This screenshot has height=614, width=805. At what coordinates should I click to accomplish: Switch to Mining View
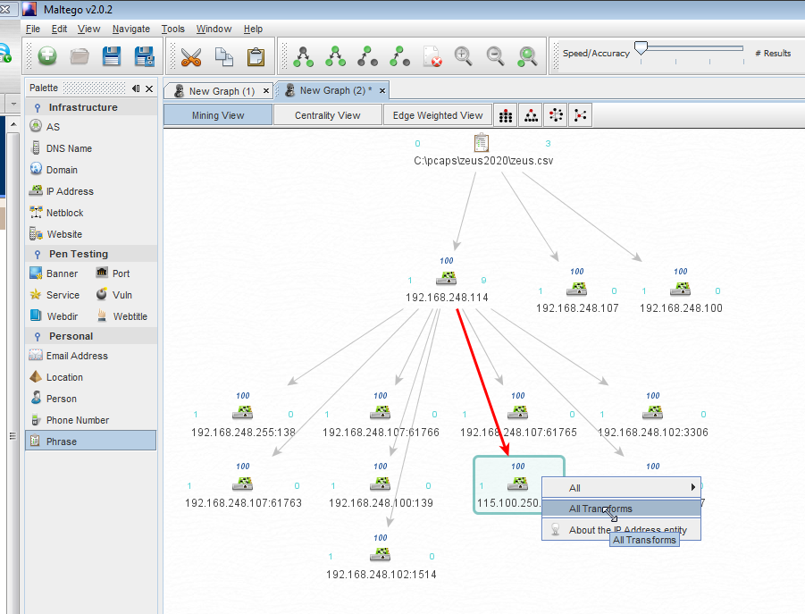click(218, 115)
